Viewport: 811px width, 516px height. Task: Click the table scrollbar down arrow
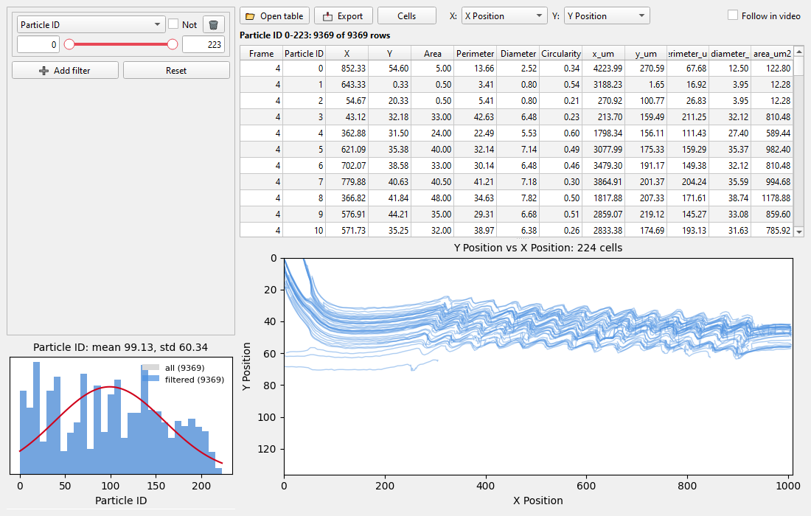pos(799,232)
